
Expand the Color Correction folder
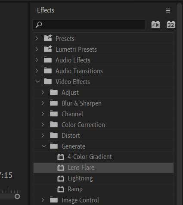pos(43,125)
